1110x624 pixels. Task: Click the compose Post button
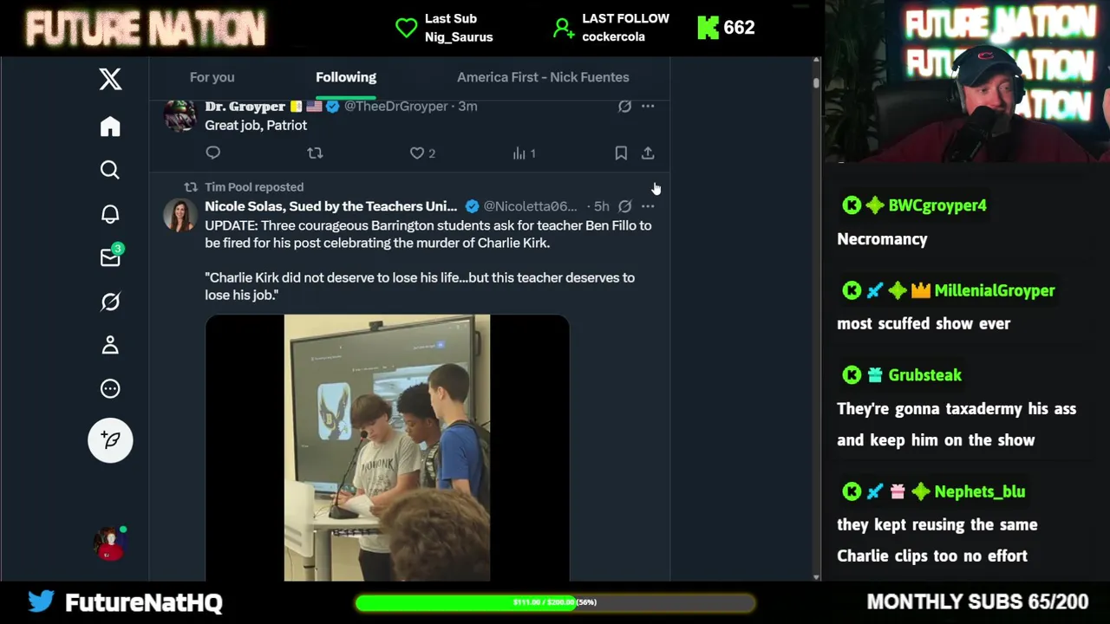[x=110, y=440]
